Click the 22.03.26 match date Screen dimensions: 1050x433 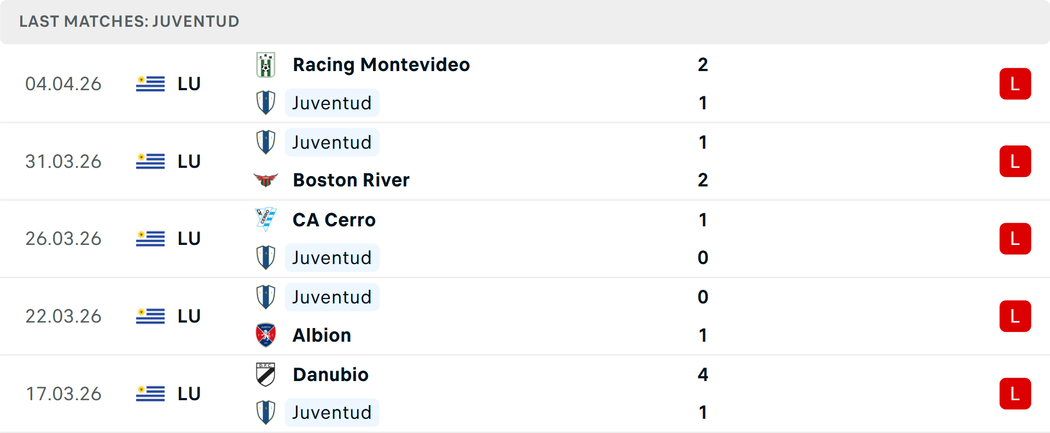(63, 316)
